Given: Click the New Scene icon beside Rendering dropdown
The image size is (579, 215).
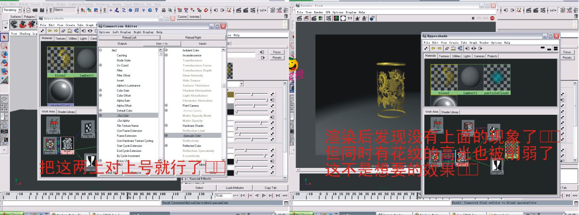Looking at the screenshot, I should (x=28, y=10).
